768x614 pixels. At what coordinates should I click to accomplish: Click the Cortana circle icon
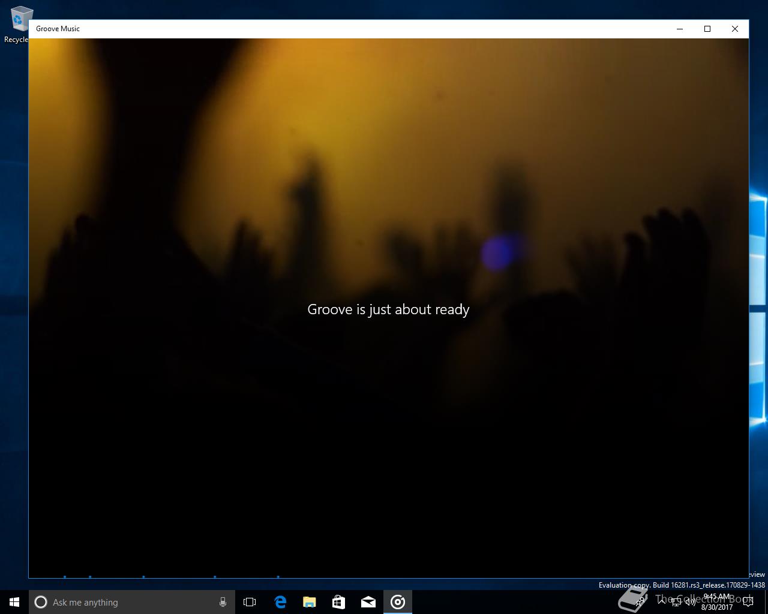pos(41,602)
